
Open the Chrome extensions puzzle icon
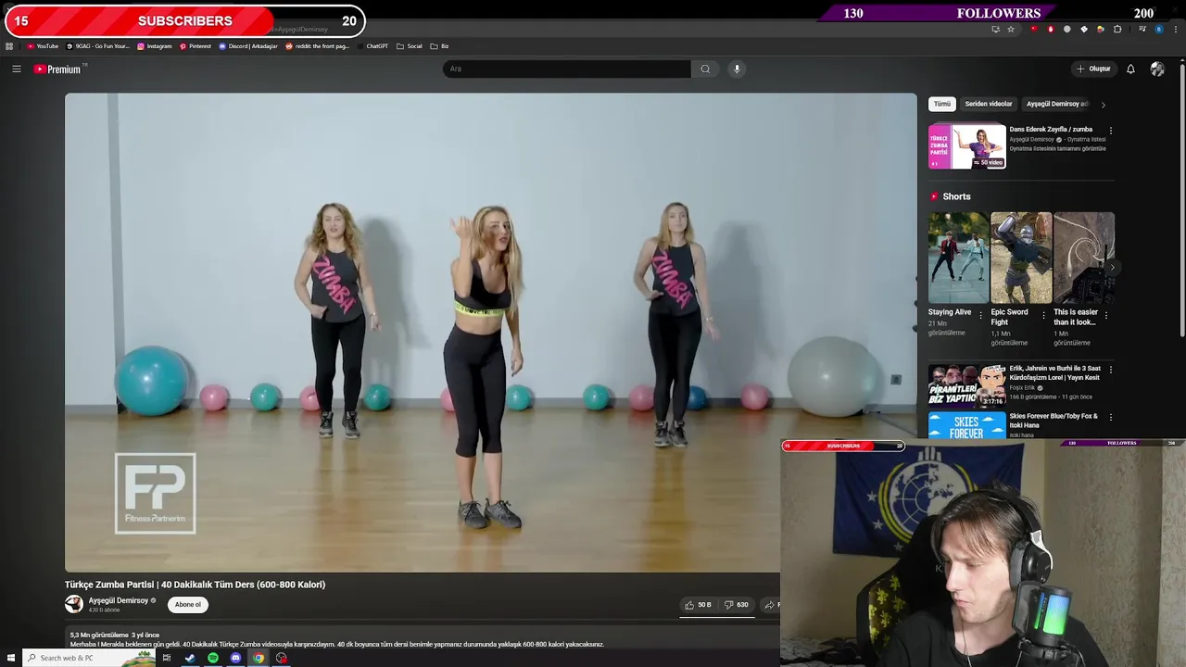pos(1117,29)
